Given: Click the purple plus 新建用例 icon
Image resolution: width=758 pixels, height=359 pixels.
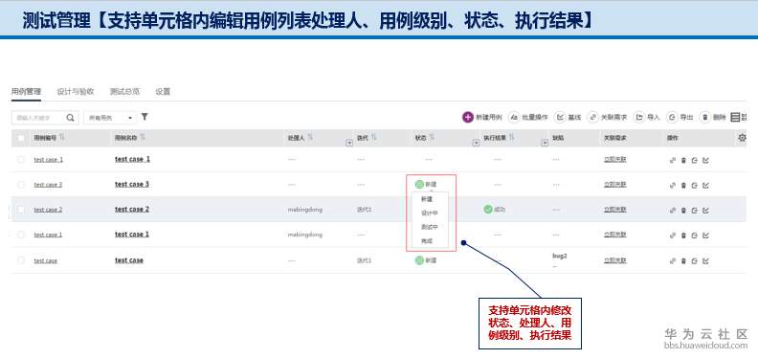Looking at the screenshot, I should [468, 117].
